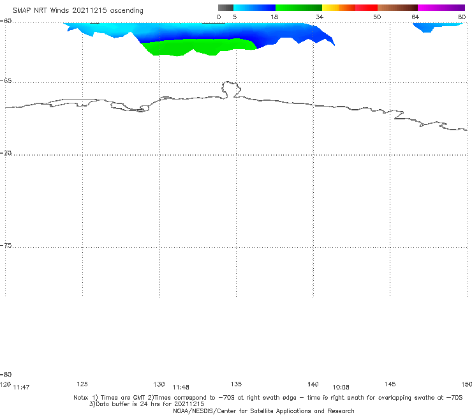Click the latitude label '-75'
Image resolution: width=472 pixels, height=415 pixels.
coord(6,246)
